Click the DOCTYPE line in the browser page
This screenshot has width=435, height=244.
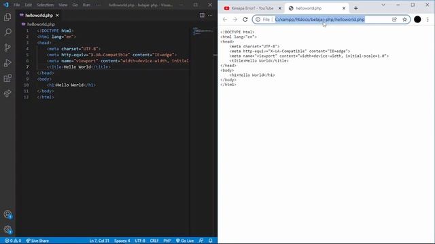click(x=237, y=32)
